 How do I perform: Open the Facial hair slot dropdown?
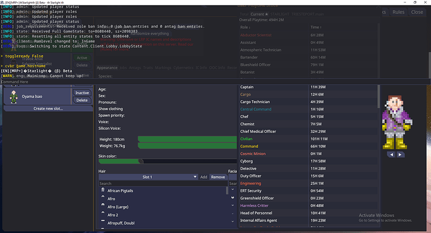click(232, 177)
